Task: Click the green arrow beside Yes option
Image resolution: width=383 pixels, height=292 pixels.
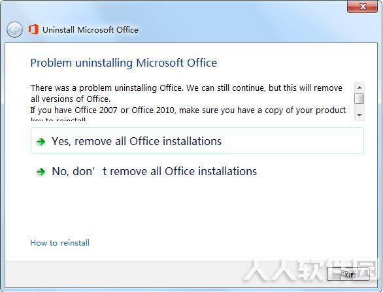Action: pyautogui.click(x=41, y=142)
